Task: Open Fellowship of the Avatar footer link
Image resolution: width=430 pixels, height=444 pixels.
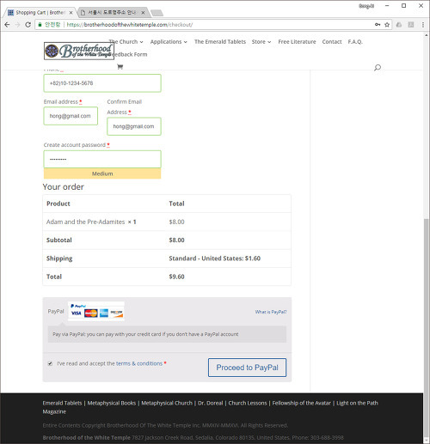Action: pyautogui.click(x=301, y=403)
